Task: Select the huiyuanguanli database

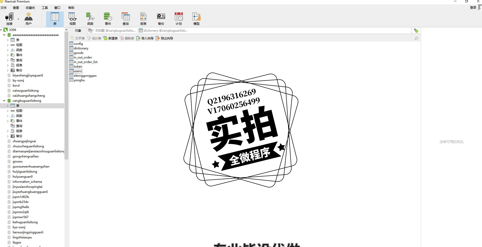Action: coord(23,177)
